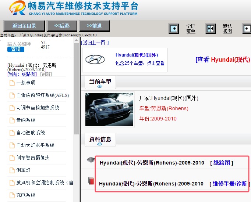251x202 pixels.
Task: Open the 充电系统 tree item
Action: coord(26,195)
